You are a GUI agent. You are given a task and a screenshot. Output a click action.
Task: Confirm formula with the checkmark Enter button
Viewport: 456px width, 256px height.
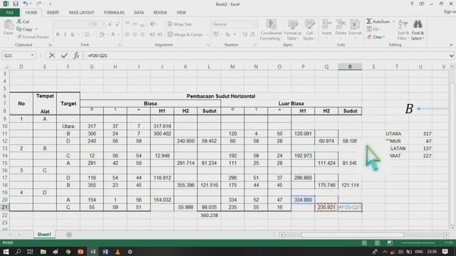pyautogui.click(x=64, y=55)
